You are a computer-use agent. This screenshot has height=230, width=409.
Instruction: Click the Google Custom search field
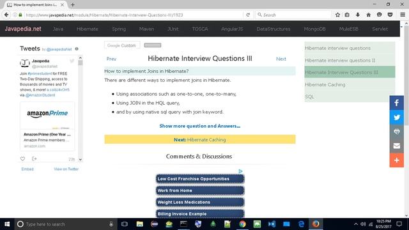click(122, 45)
